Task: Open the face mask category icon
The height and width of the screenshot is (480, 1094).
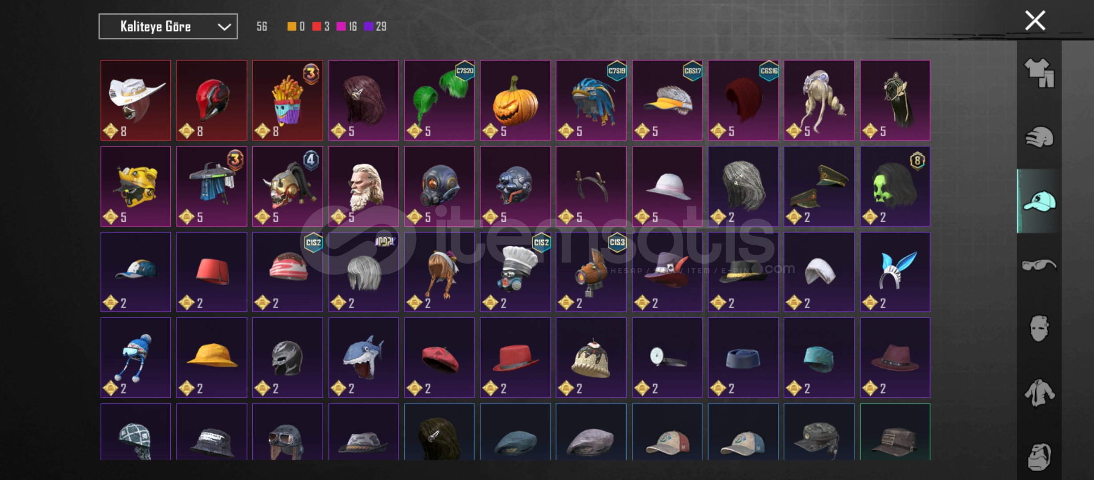Action: [1039, 328]
